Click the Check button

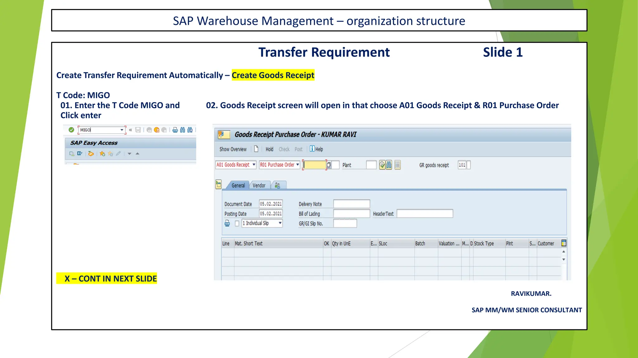click(x=284, y=149)
